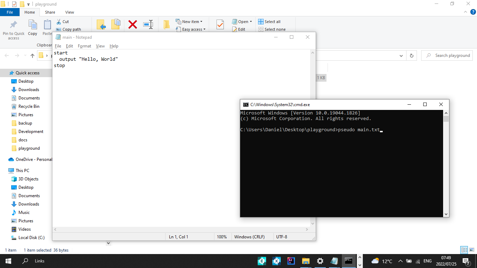This screenshot has height=268, width=477.
Task: Open Notepad File menu
Action: [58, 46]
